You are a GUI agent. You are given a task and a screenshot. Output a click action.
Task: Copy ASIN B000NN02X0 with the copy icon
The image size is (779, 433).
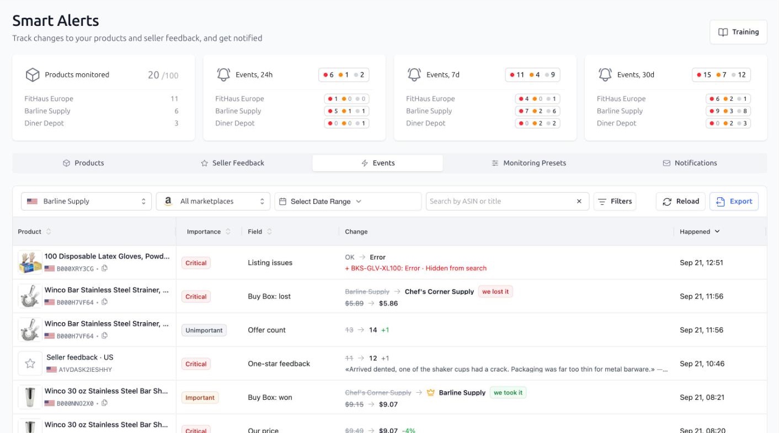[x=104, y=403]
